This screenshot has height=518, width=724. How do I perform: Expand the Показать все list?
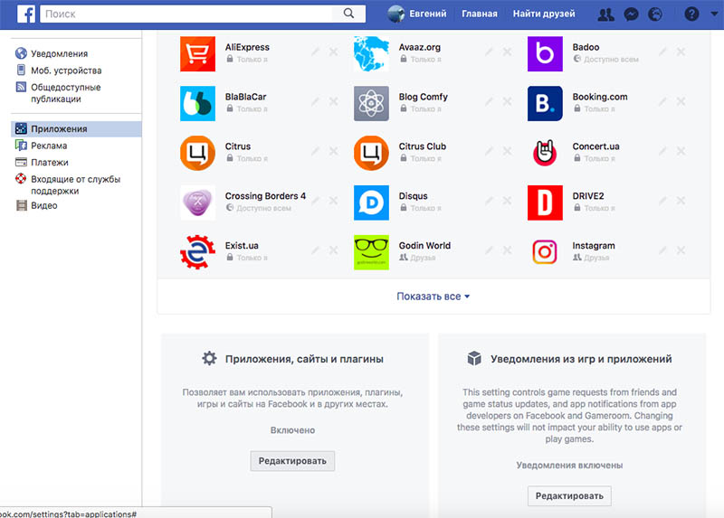tap(433, 297)
